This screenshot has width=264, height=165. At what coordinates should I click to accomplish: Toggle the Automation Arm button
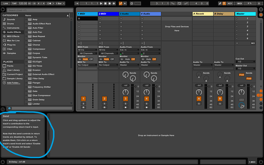point(121,3)
